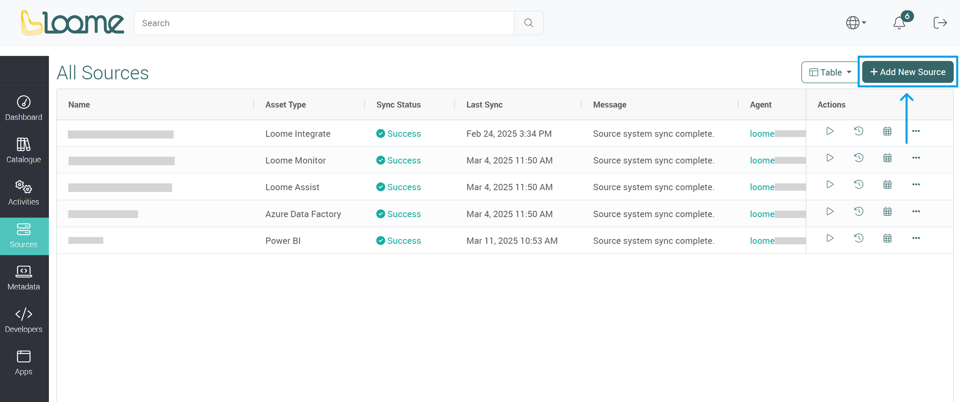Open schedule calendar for Loome Integrate row
This screenshot has height=402, width=960.
[887, 131]
